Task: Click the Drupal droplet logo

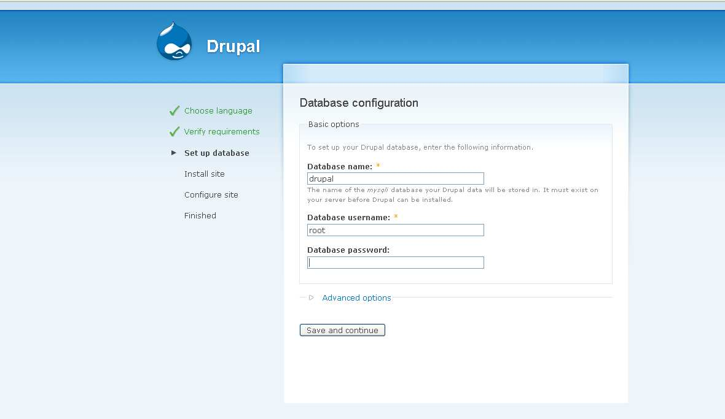Action: (x=174, y=41)
